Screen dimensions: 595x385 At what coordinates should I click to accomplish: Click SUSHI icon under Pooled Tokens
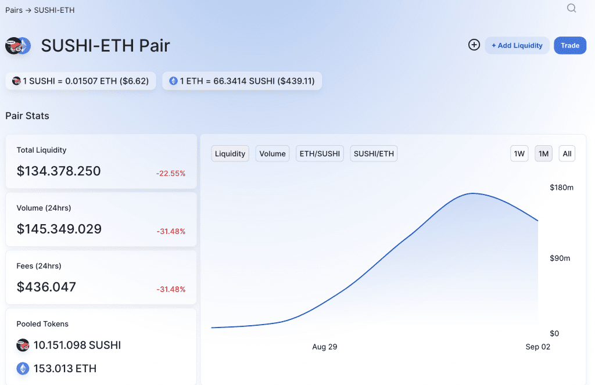(x=23, y=345)
